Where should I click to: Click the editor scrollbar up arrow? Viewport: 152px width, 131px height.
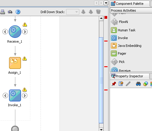[x=101, y=18]
